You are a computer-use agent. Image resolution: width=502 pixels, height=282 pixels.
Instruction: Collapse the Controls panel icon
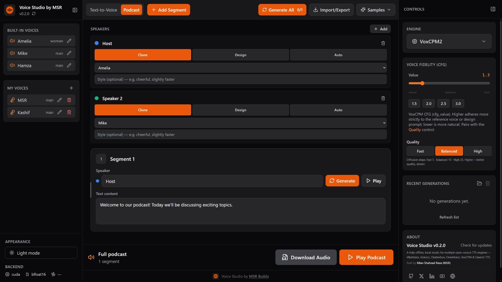pos(493,9)
